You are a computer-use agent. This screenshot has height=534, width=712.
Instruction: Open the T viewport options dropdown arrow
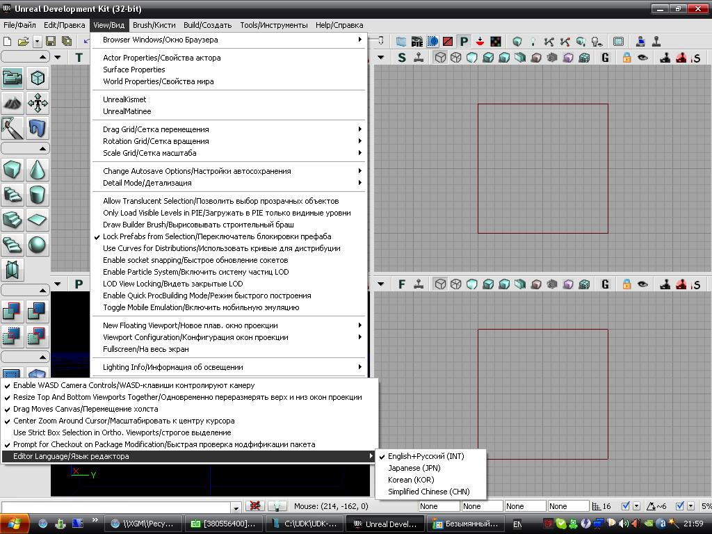(58, 57)
